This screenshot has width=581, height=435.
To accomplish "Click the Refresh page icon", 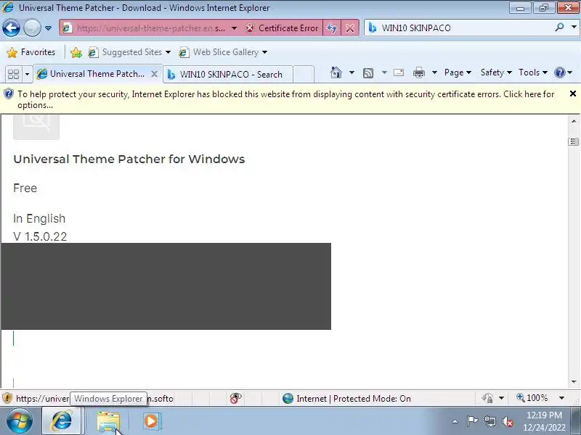I will tap(332, 28).
